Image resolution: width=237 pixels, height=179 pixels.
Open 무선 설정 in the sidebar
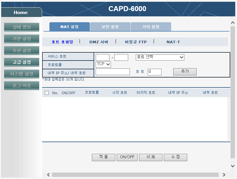point(22,50)
